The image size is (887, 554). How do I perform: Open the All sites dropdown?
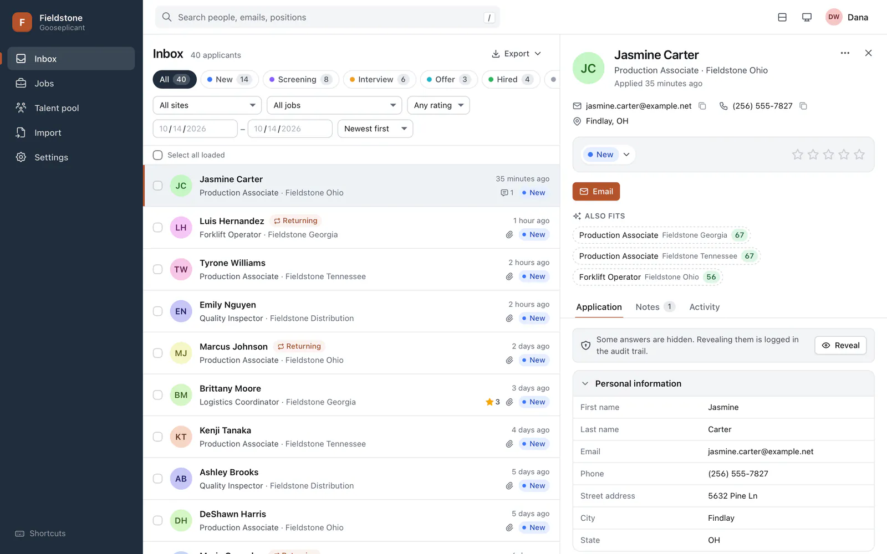(207, 105)
